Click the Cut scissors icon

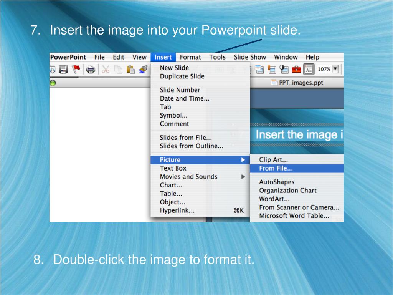[106, 69]
